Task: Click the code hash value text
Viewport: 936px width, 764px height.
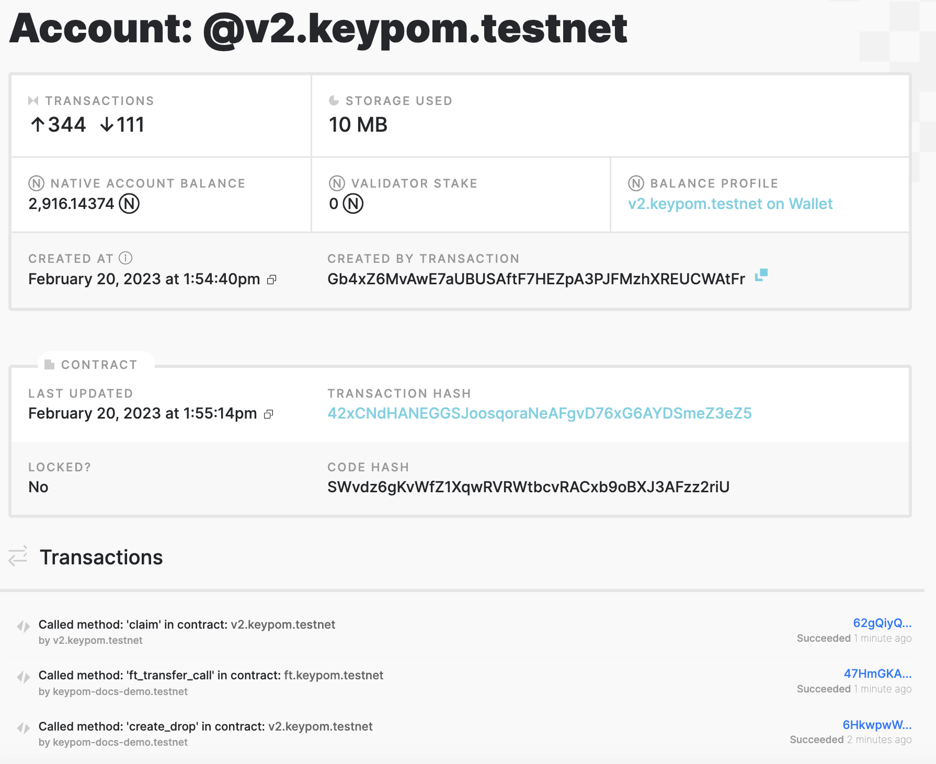Action: (x=528, y=487)
